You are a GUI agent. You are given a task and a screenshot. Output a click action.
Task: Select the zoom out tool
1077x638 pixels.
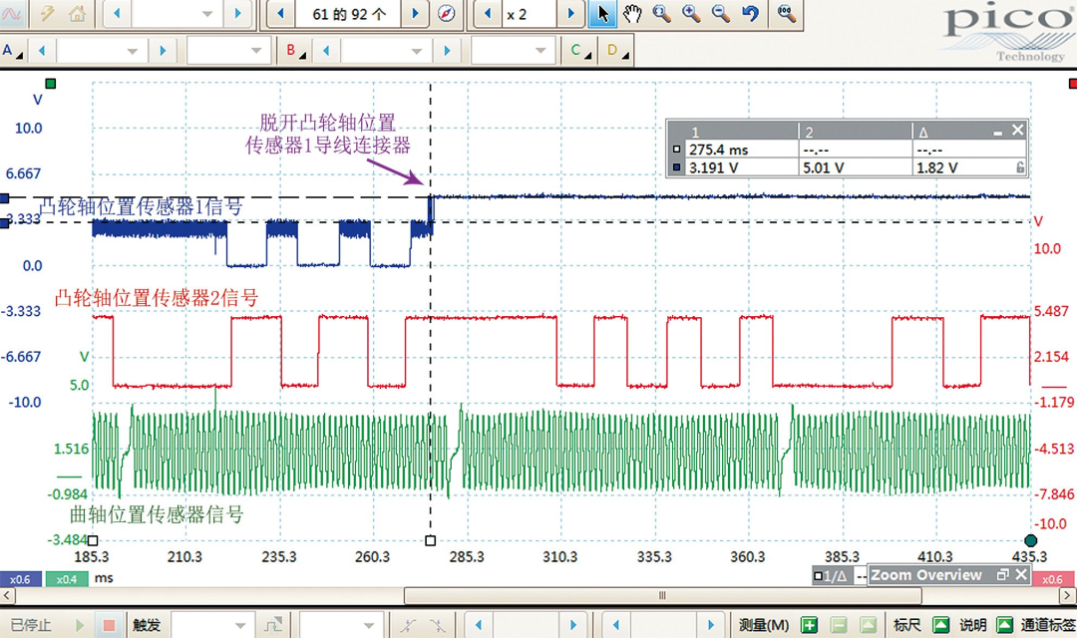tap(721, 13)
